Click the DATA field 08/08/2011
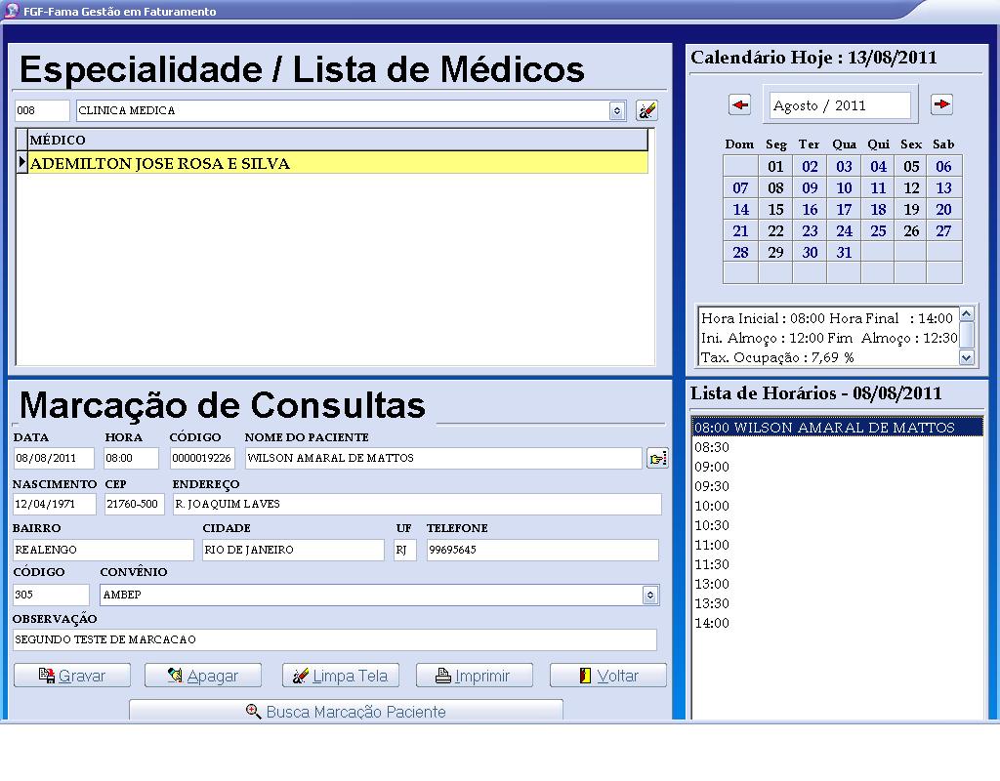The width and height of the screenshot is (1000, 781). coord(54,458)
